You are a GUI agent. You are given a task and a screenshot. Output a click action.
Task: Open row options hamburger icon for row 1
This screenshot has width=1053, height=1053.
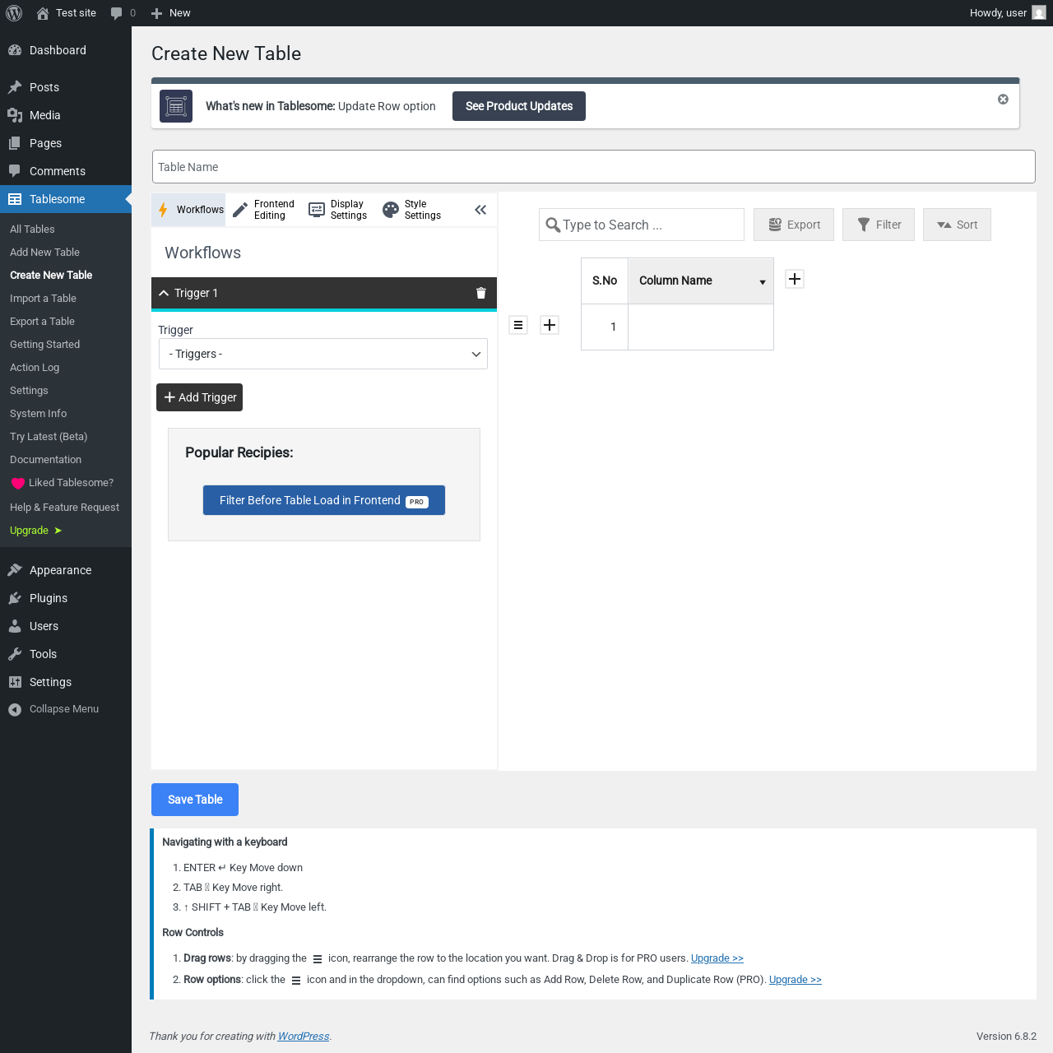(518, 325)
